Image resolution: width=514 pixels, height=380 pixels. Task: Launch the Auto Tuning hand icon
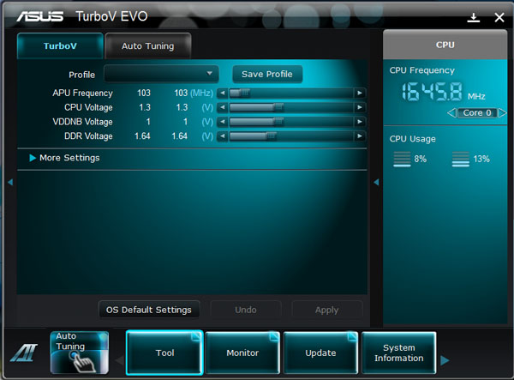coord(80,353)
